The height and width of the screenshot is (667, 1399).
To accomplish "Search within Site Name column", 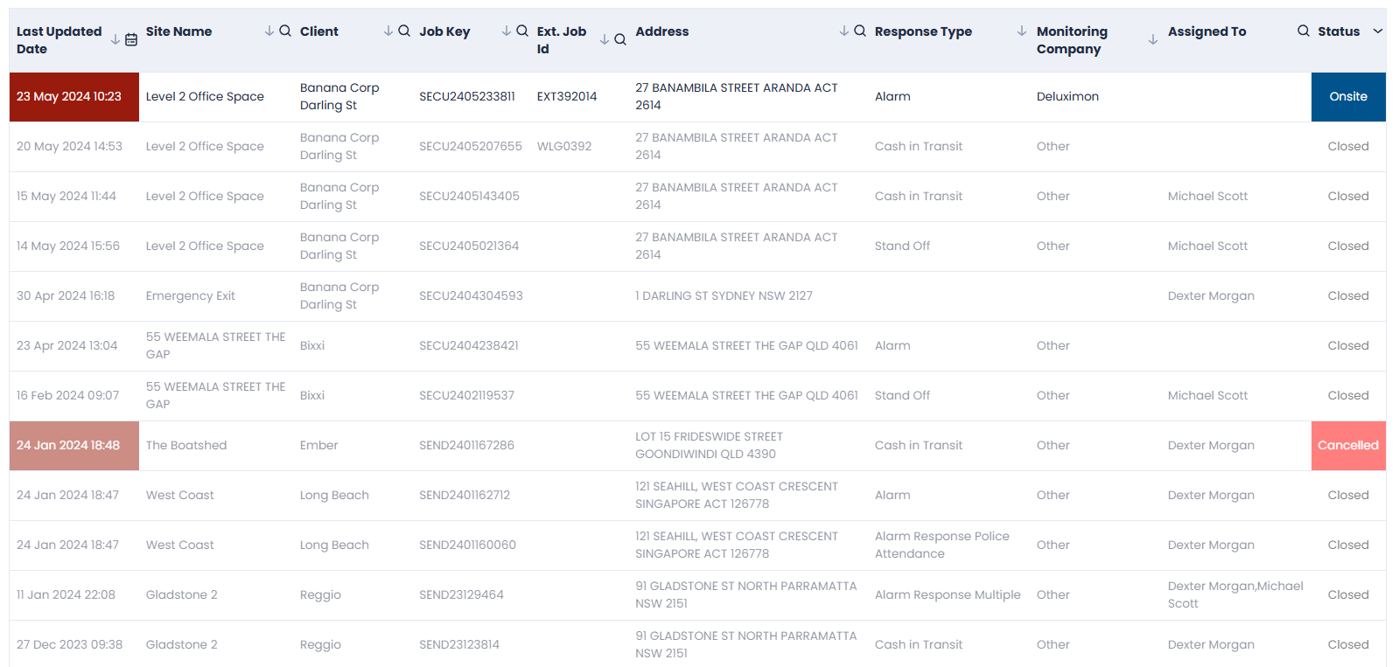I will point(285,31).
